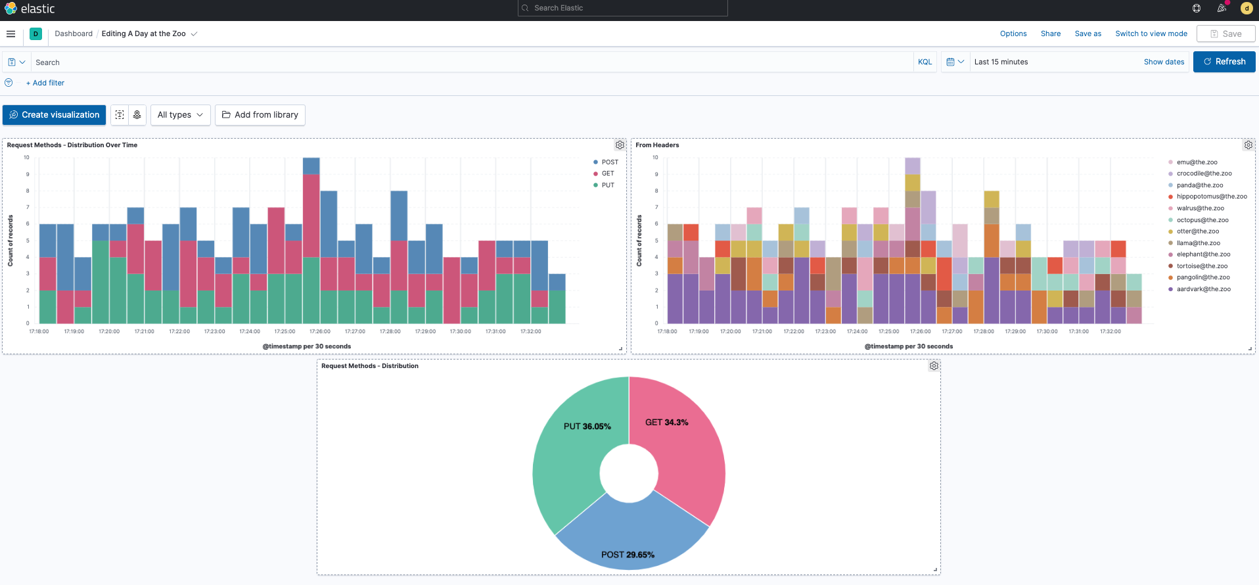Viewport: 1259px width, 585px height.
Task: Toggle emu@the.zoo in the From Headers legend
Action: (1197, 162)
